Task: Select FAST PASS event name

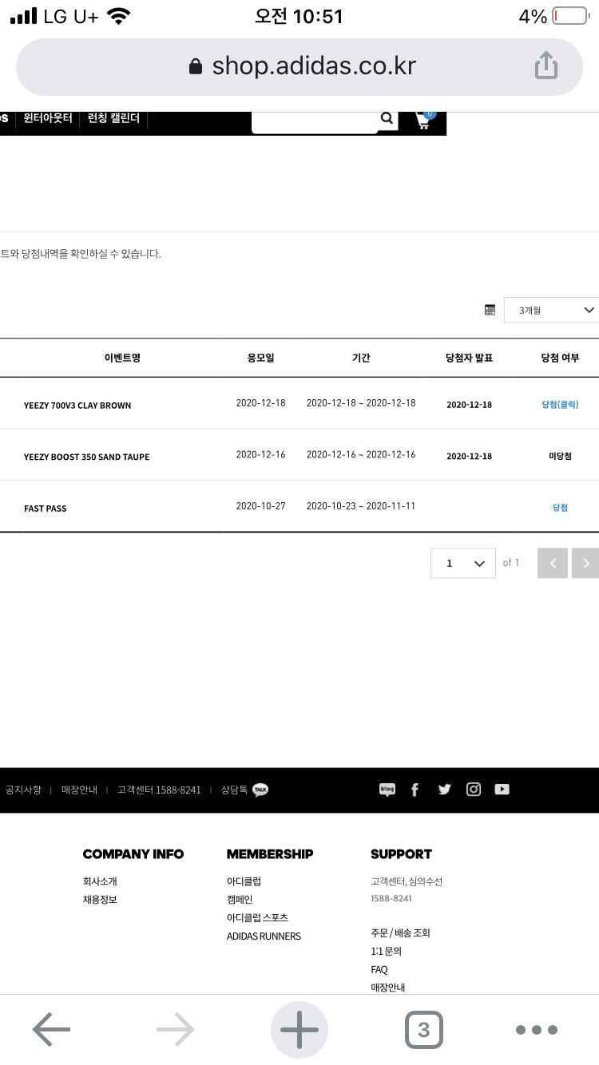Action: [45, 509]
